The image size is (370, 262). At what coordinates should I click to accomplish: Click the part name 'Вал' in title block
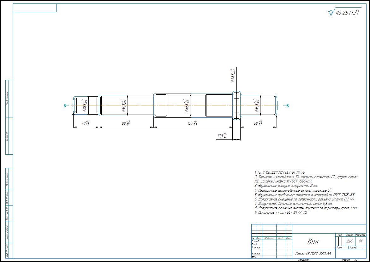(313, 242)
